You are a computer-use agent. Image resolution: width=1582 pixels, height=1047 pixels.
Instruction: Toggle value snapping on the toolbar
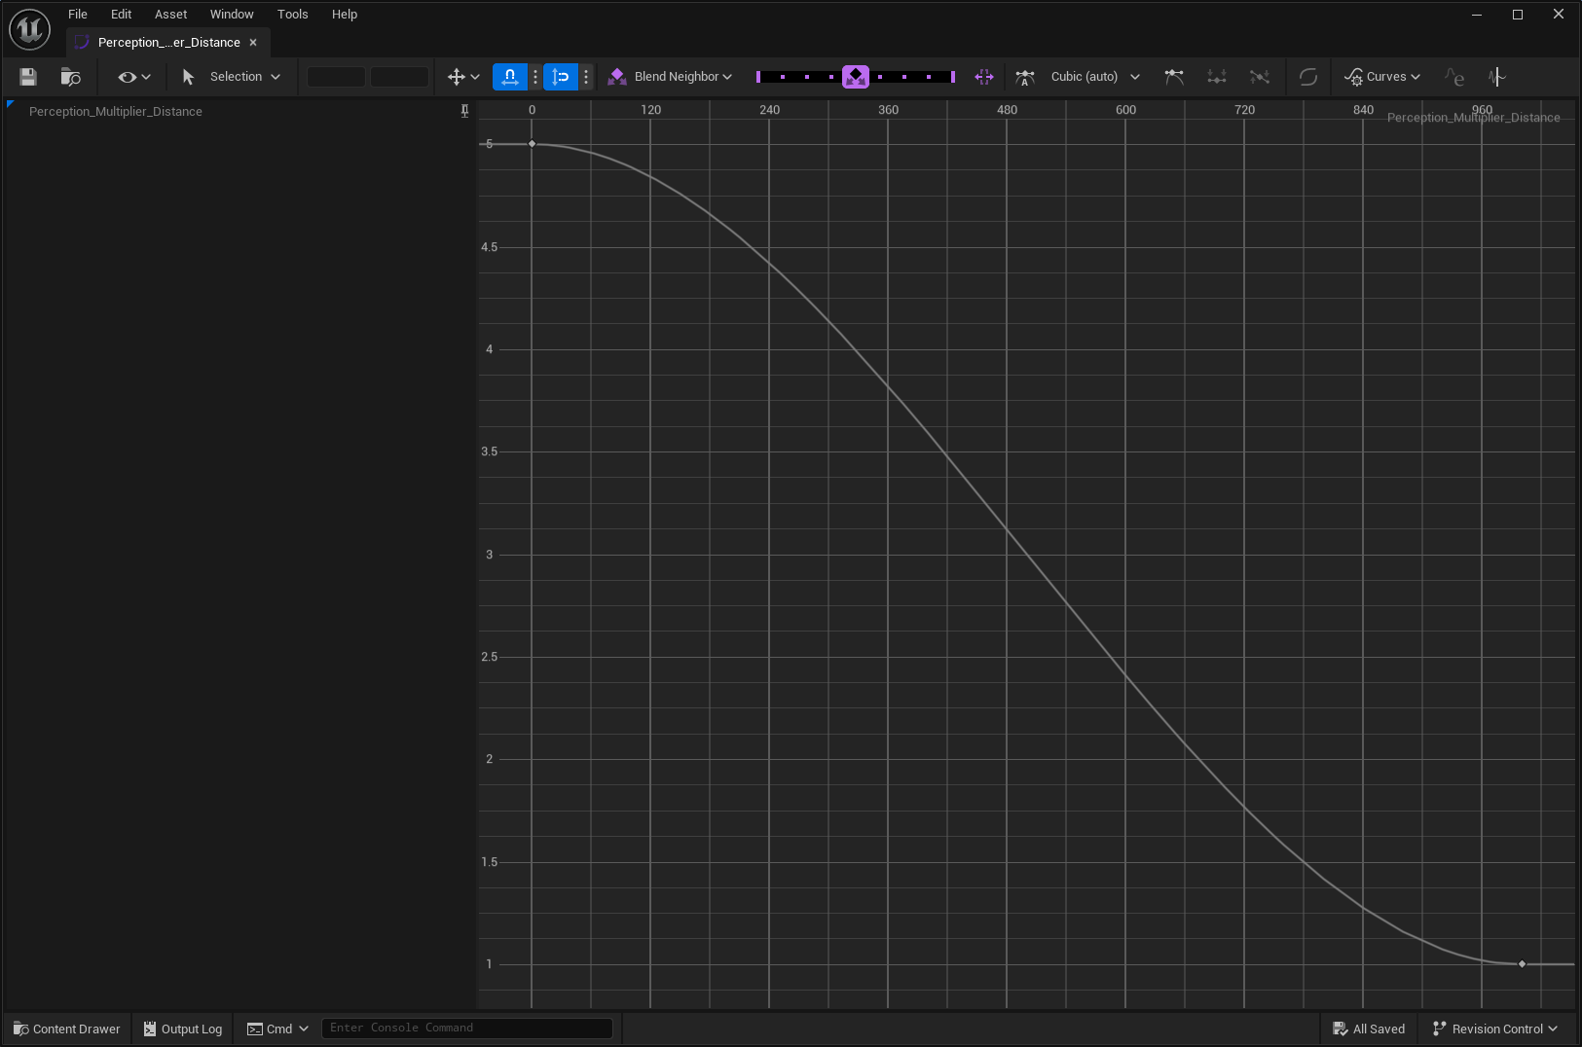point(560,76)
